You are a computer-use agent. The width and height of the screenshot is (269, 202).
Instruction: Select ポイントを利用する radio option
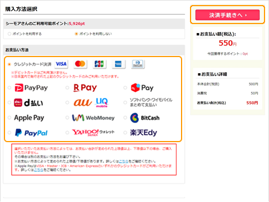[x=10, y=34]
